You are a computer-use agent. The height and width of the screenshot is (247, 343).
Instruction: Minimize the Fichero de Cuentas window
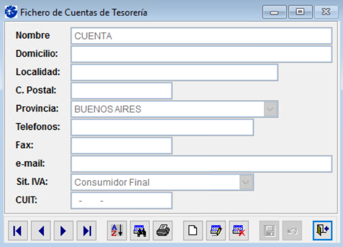click(274, 12)
